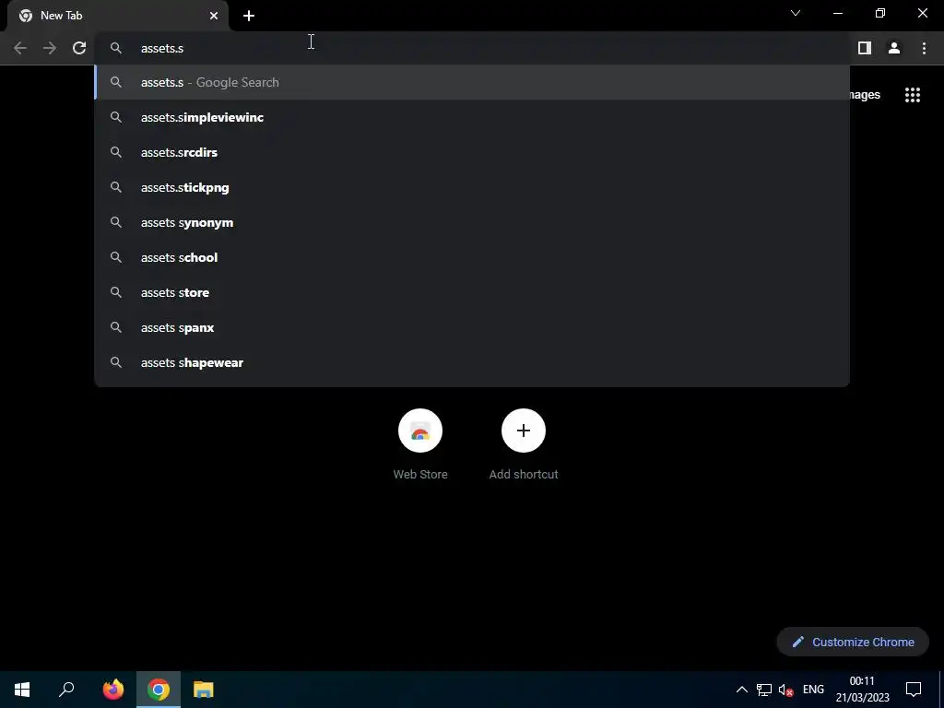Open the Web Store shortcut
The width and height of the screenshot is (944, 708).
(420, 444)
